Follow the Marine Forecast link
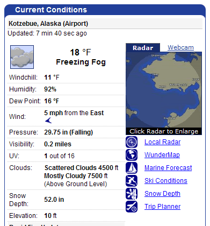Viewport: 210px width, 226px height. pyautogui.click(x=168, y=168)
